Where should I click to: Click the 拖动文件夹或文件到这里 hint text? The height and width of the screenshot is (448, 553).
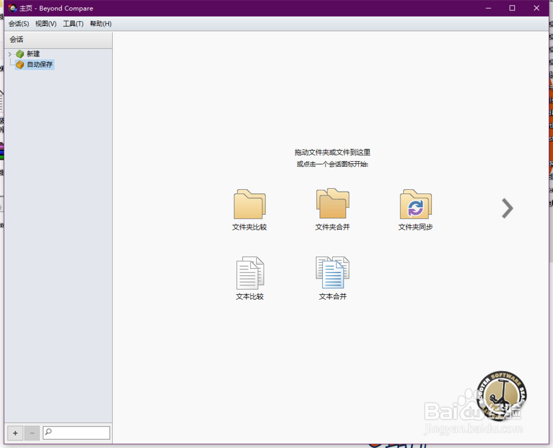(332, 152)
